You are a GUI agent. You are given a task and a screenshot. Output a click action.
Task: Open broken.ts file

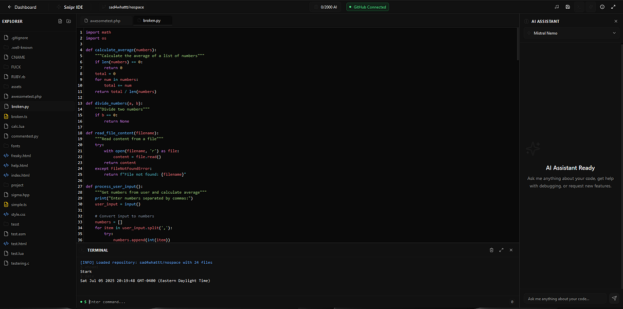pyautogui.click(x=38, y=116)
